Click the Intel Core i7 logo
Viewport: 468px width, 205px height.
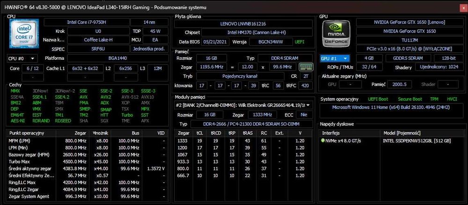(x=24, y=33)
